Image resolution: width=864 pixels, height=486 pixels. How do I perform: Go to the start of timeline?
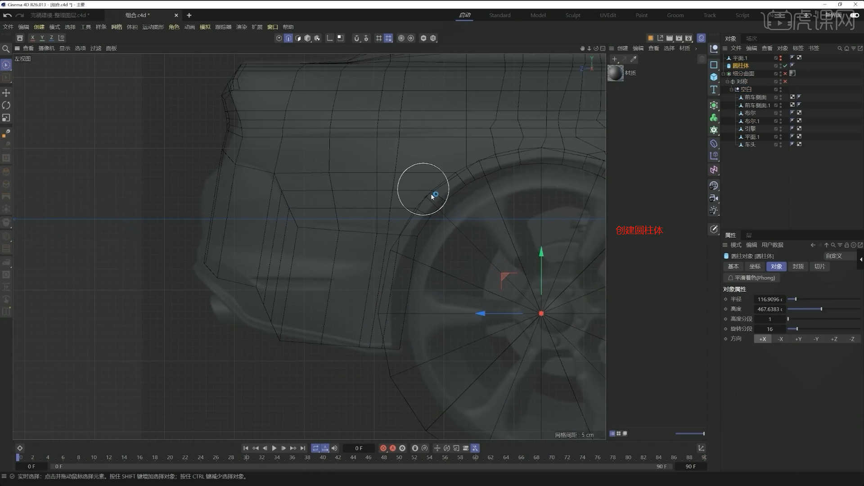(246, 448)
